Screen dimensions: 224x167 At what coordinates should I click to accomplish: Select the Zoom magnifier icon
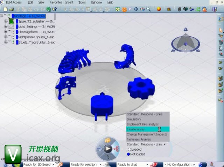[148, 9]
